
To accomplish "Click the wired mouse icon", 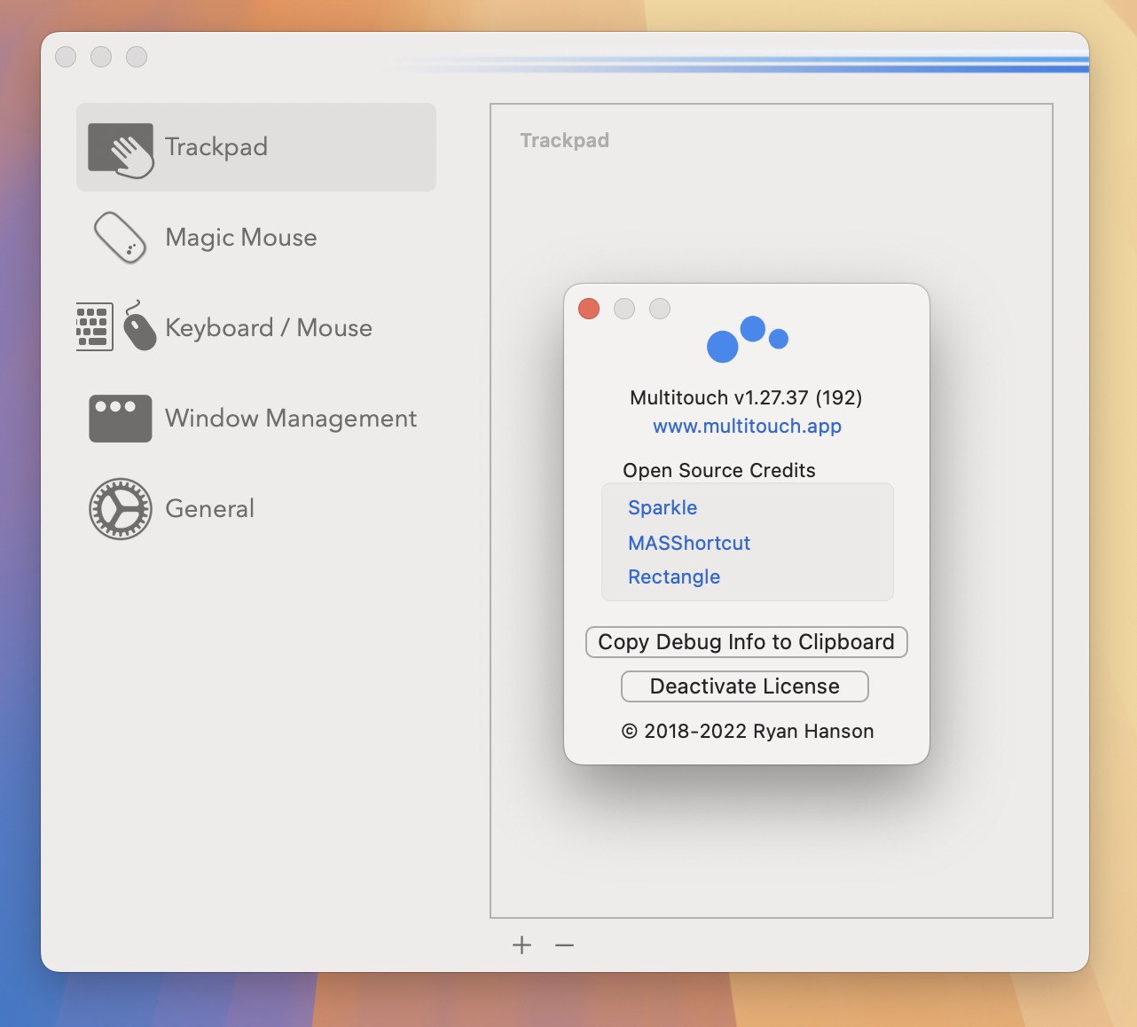I will [139, 326].
